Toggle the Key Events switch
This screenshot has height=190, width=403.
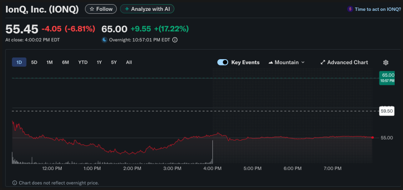(x=223, y=62)
